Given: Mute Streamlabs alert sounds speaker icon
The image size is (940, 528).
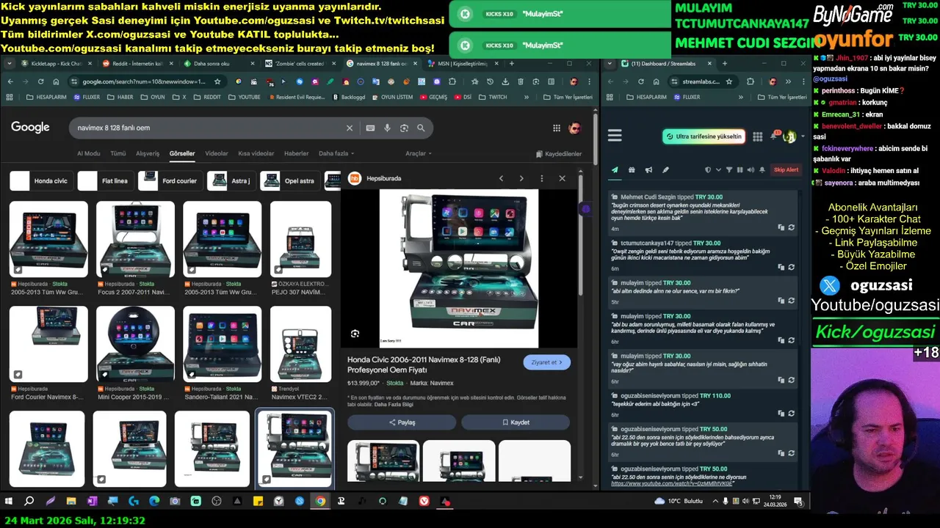Looking at the screenshot, I should (x=751, y=169).
